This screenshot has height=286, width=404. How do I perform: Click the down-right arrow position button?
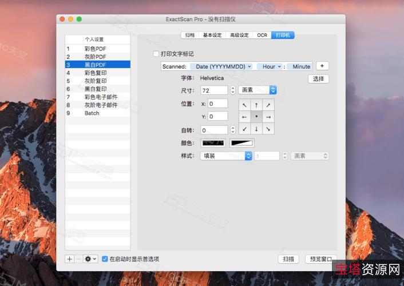pos(268,129)
